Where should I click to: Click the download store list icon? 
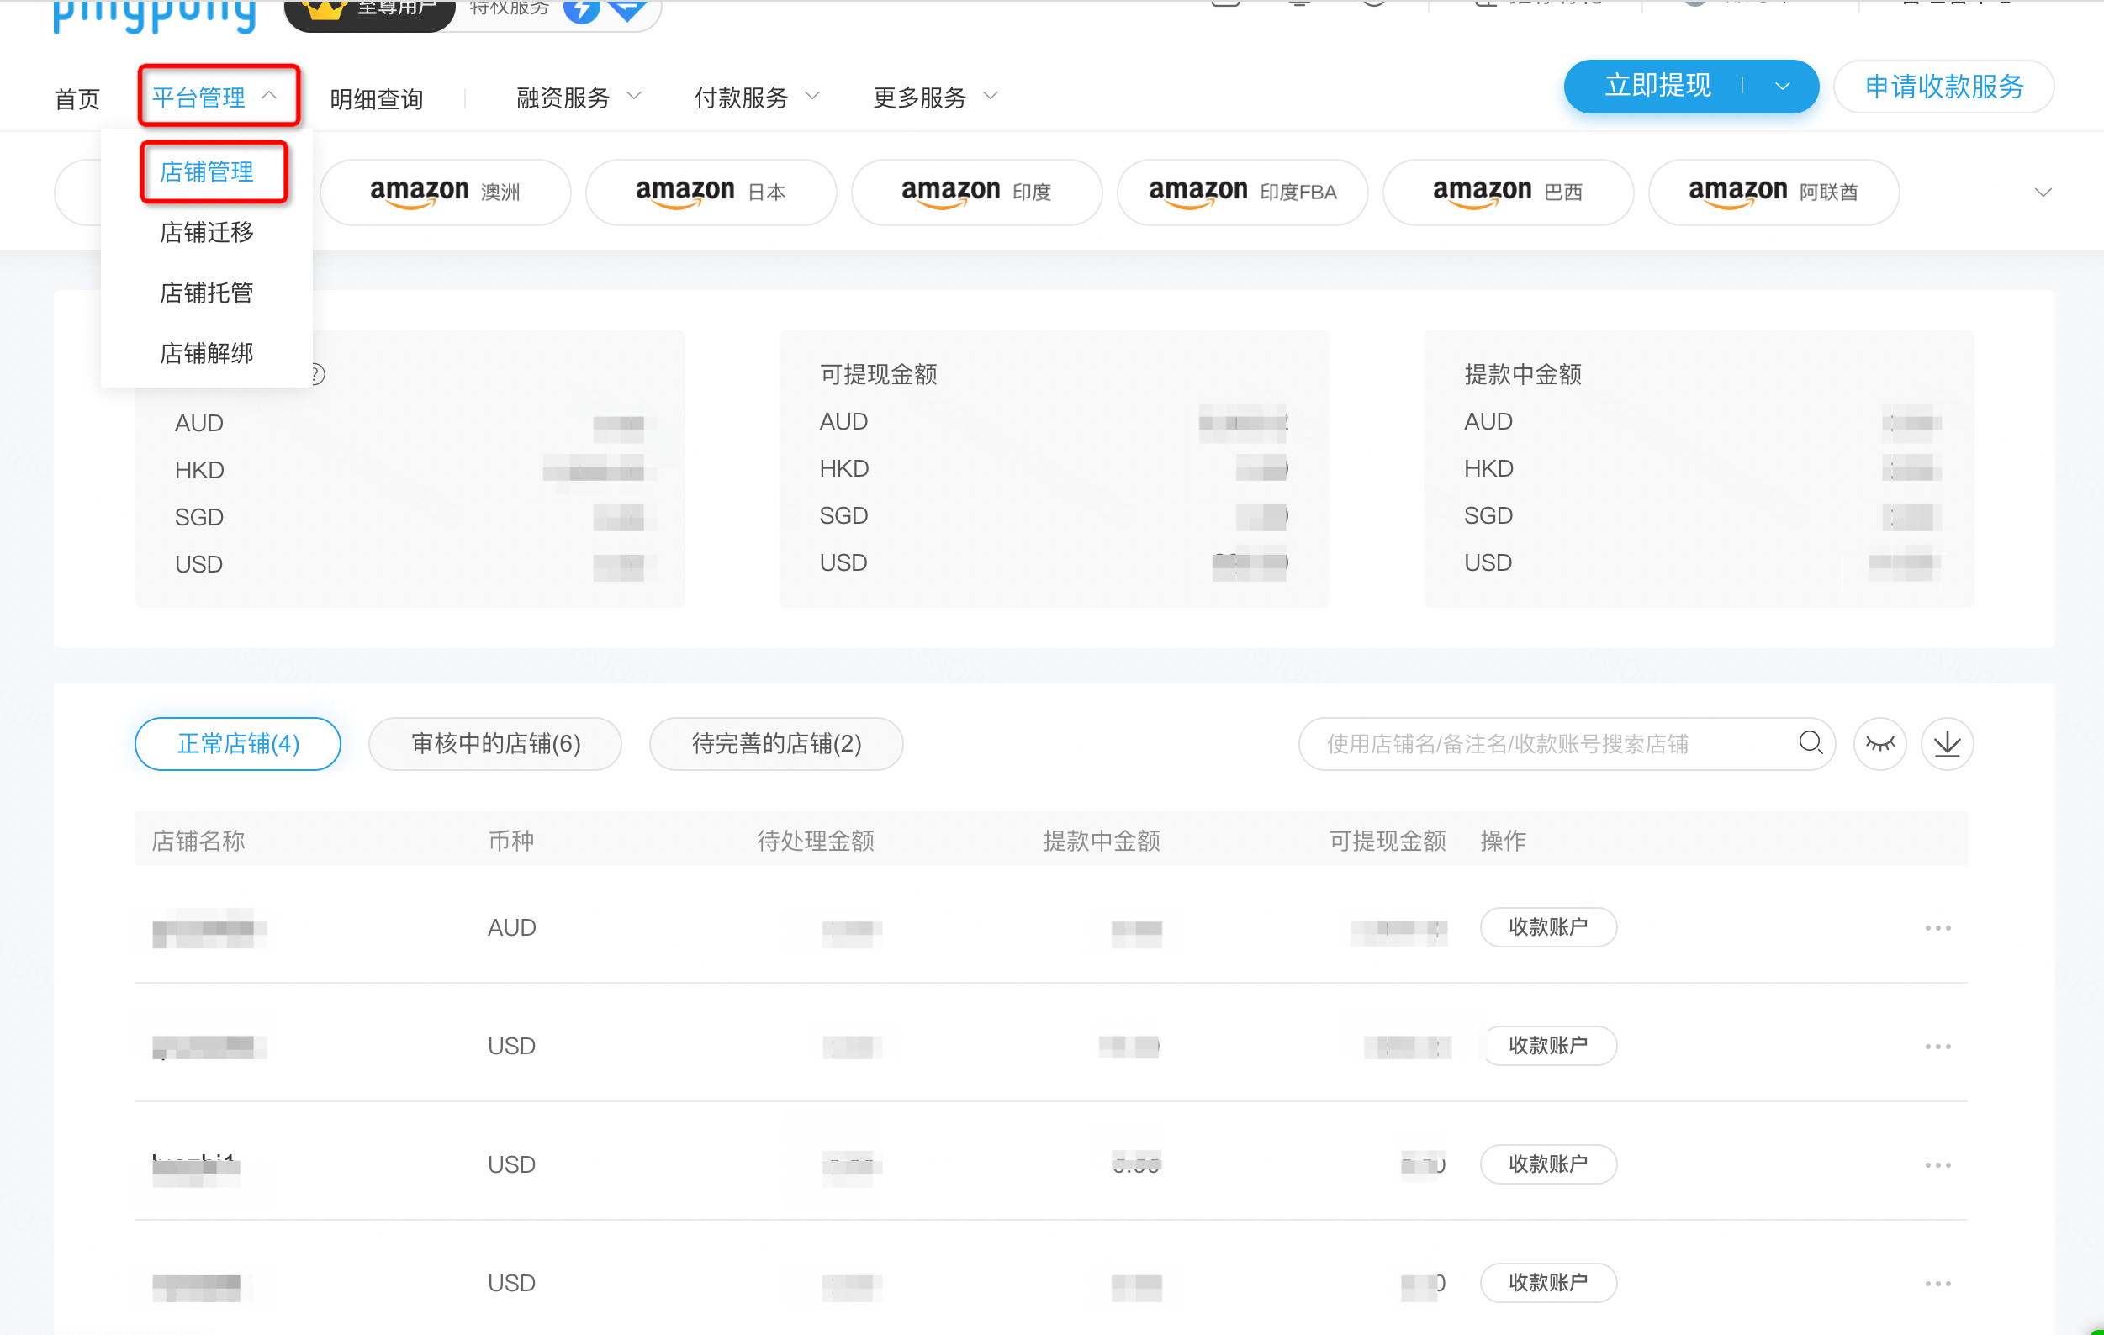[x=1947, y=743]
